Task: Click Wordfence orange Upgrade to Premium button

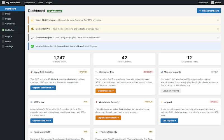Action: tap(108, 118)
